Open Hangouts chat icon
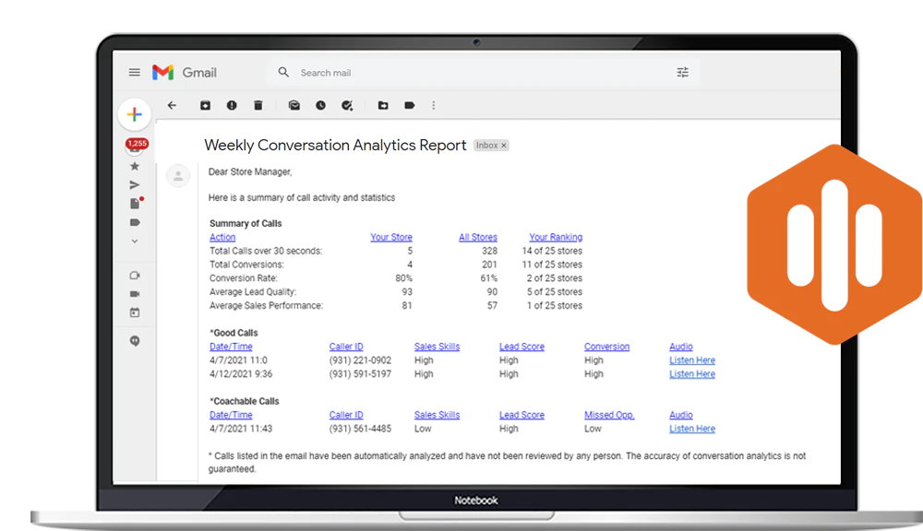This screenshot has height=531, width=923. point(135,341)
